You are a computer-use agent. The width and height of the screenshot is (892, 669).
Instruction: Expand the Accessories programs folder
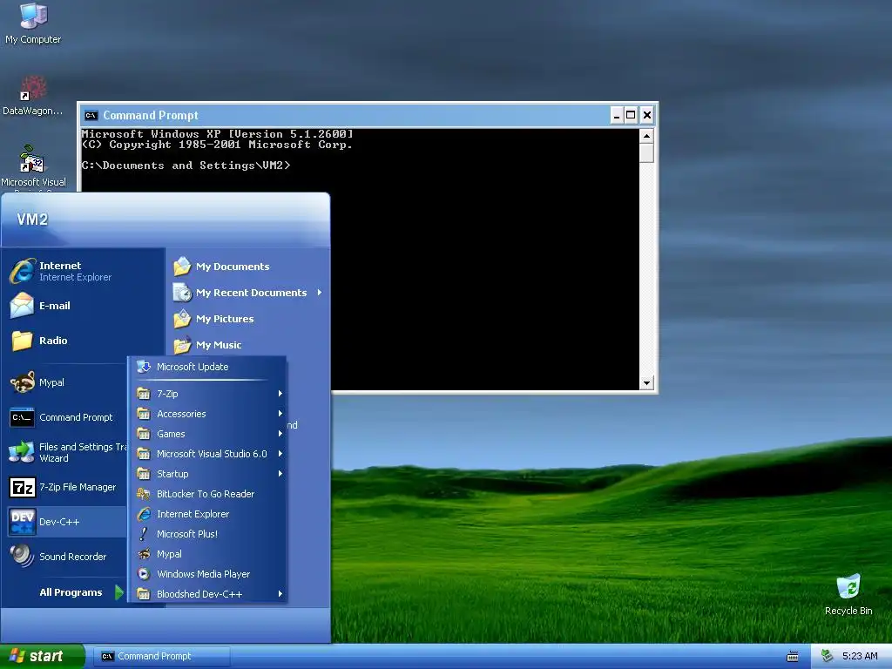(x=207, y=414)
